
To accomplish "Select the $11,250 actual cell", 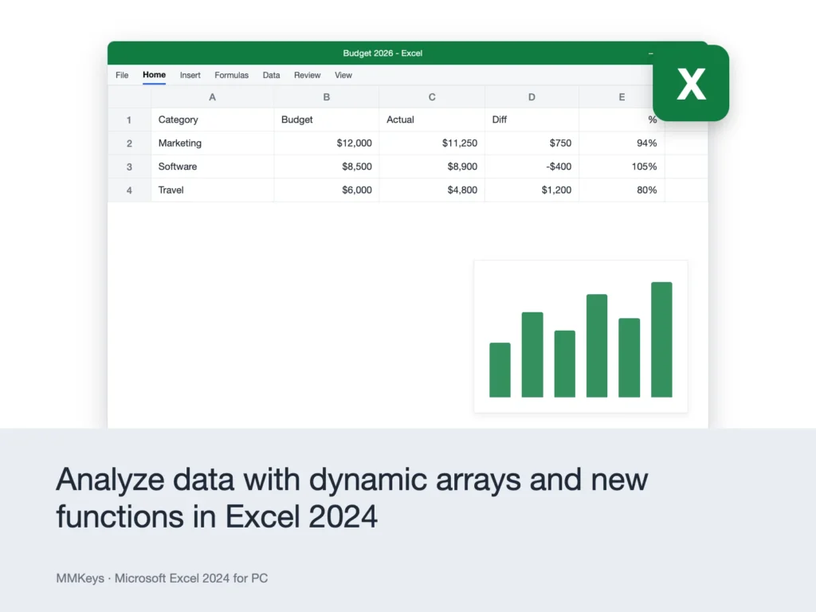I will (x=432, y=143).
